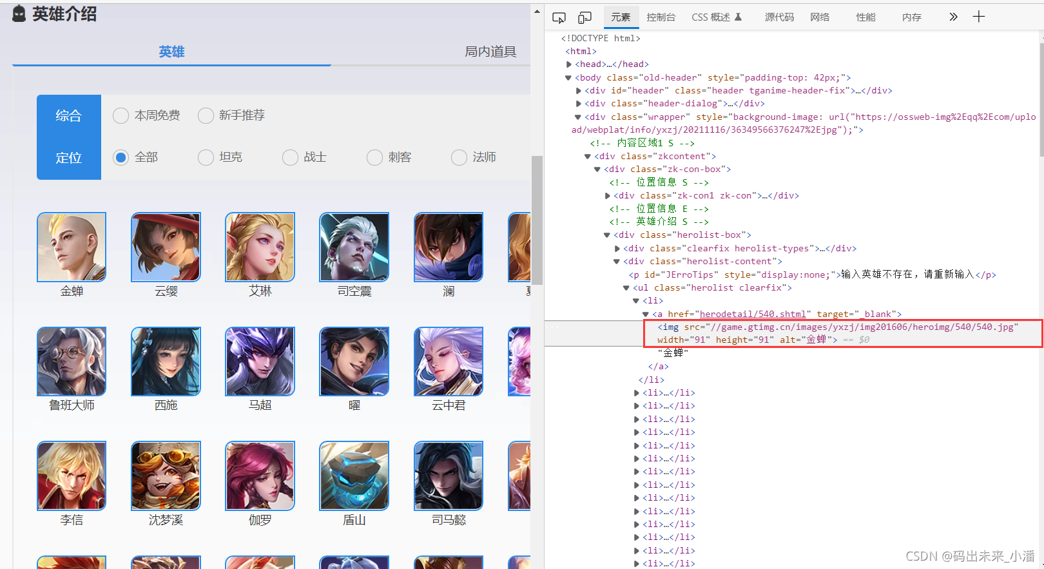Image resolution: width=1044 pixels, height=569 pixels.
Task: Open the CSS 概述 tab
Action: [x=717, y=17]
